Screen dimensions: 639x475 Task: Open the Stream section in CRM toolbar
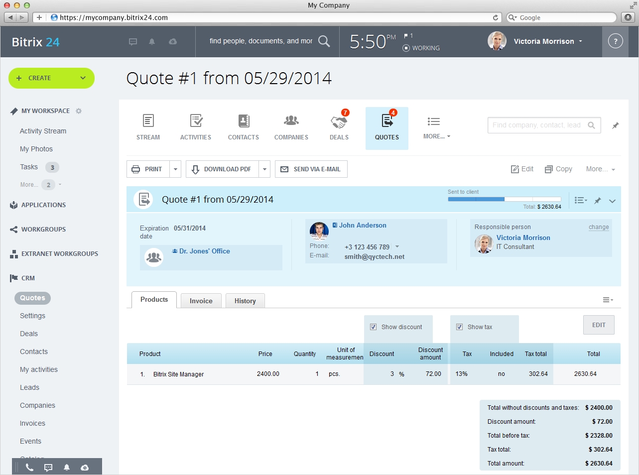(x=148, y=125)
